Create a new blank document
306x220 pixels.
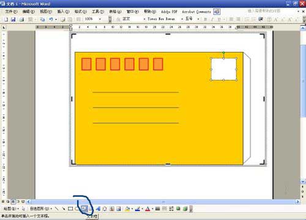(6, 19)
